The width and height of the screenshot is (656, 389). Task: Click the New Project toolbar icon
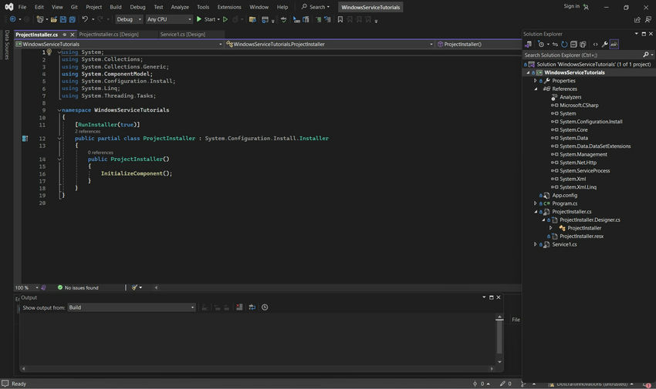click(x=39, y=19)
